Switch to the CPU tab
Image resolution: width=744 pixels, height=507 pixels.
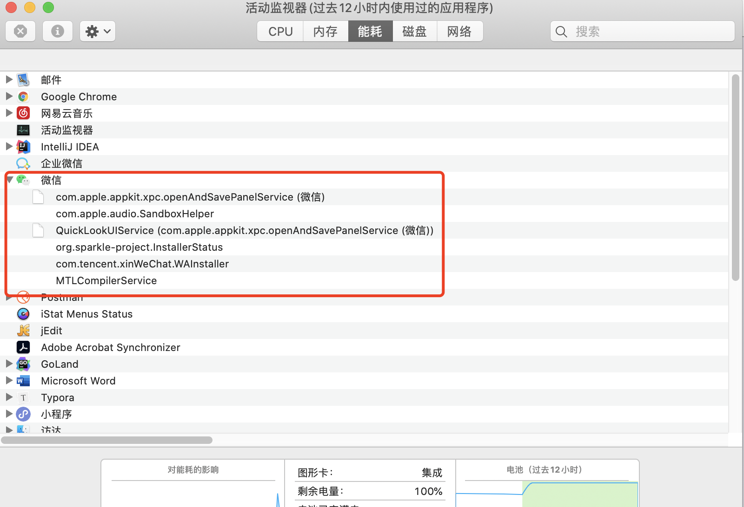coord(280,32)
